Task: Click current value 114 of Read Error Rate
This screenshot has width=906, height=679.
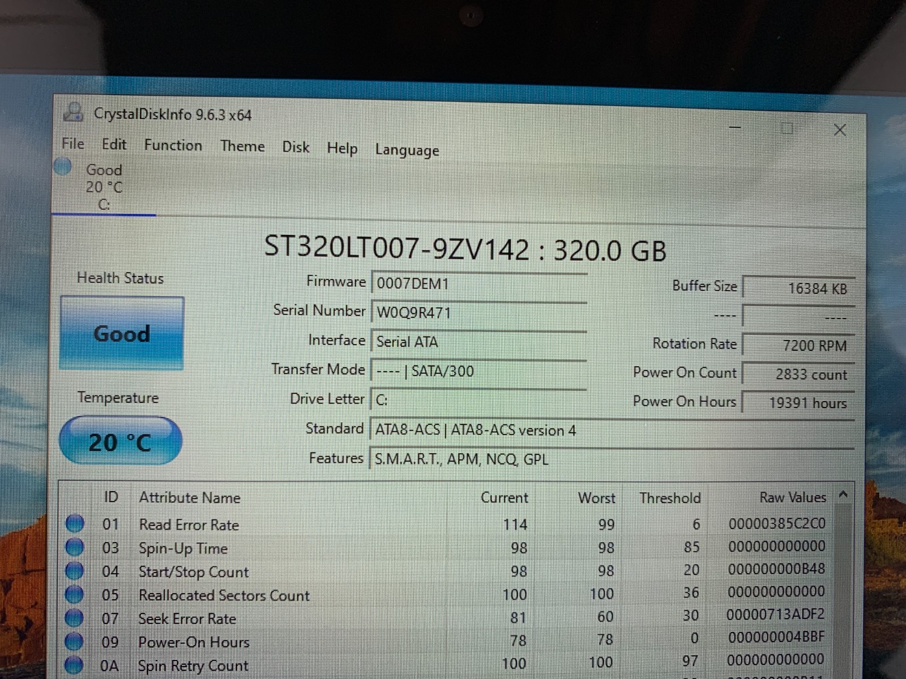Action: pos(515,525)
